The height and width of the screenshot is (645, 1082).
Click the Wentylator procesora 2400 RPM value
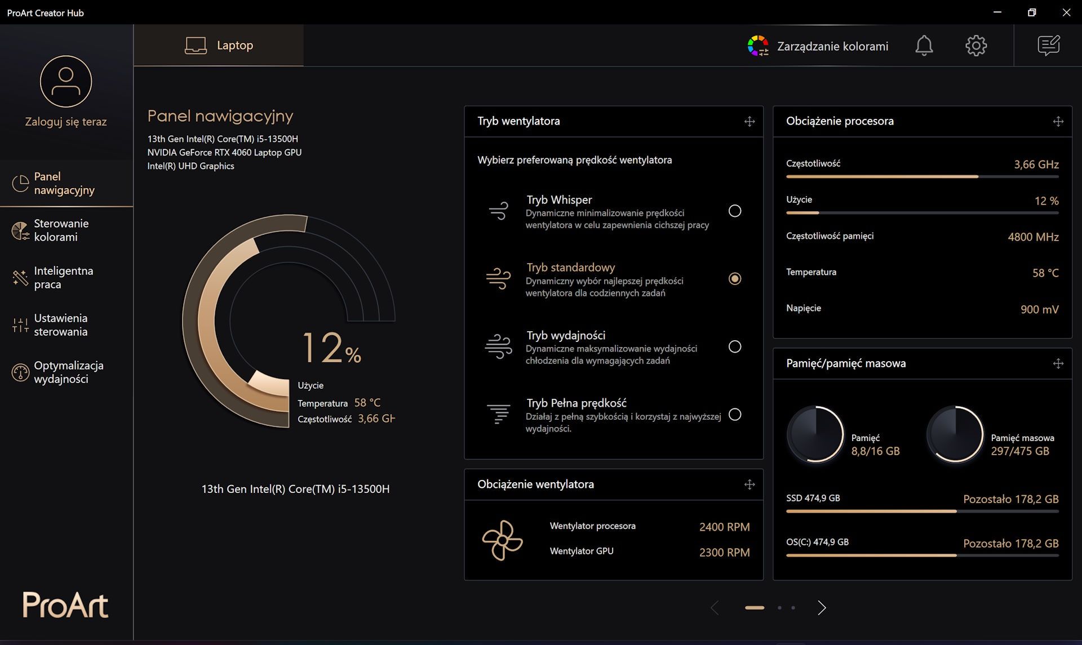coord(724,527)
